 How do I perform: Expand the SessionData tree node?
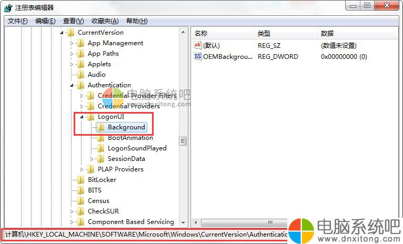click(92, 159)
